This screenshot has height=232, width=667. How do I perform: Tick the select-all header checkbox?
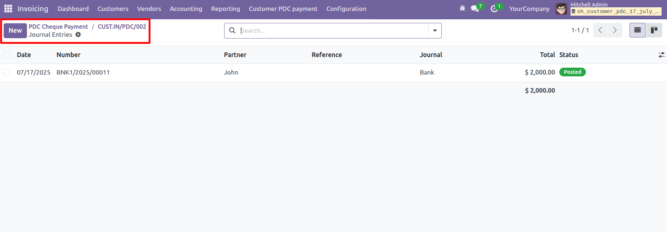[x=7, y=55]
